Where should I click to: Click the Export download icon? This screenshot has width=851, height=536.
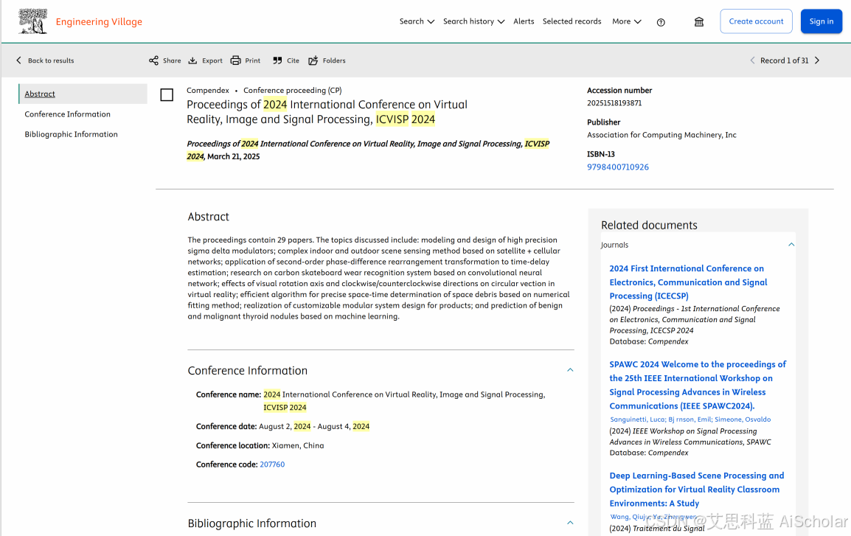[x=192, y=60]
